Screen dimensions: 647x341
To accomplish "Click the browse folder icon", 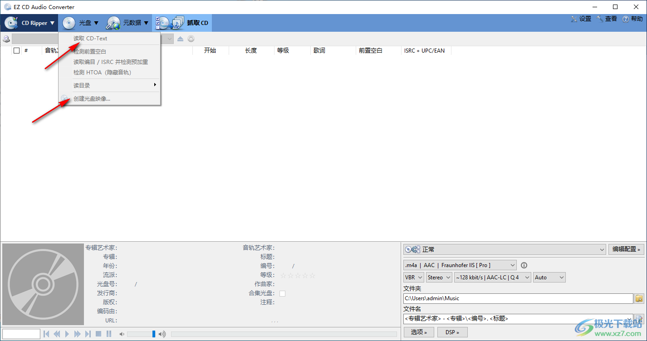I will tap(639, 298).
